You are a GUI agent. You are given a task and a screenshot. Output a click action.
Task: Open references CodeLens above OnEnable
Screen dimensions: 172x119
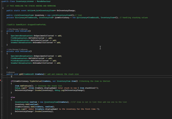pyautogui.click(x=23, y=29)
